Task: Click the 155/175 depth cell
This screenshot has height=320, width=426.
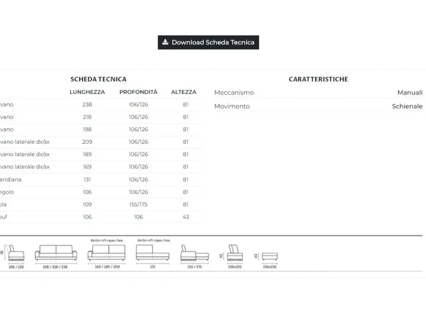Action: tap(138, 204)
